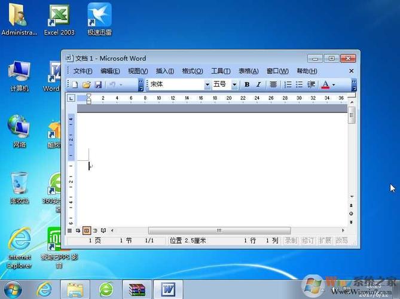Click the Select Browse Object circle
400x299 pixels.
coord(352,214)
